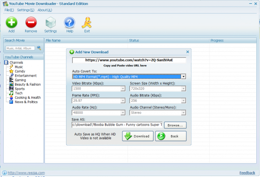
Task: Click the Gaming channel icon
Action: 11,80
